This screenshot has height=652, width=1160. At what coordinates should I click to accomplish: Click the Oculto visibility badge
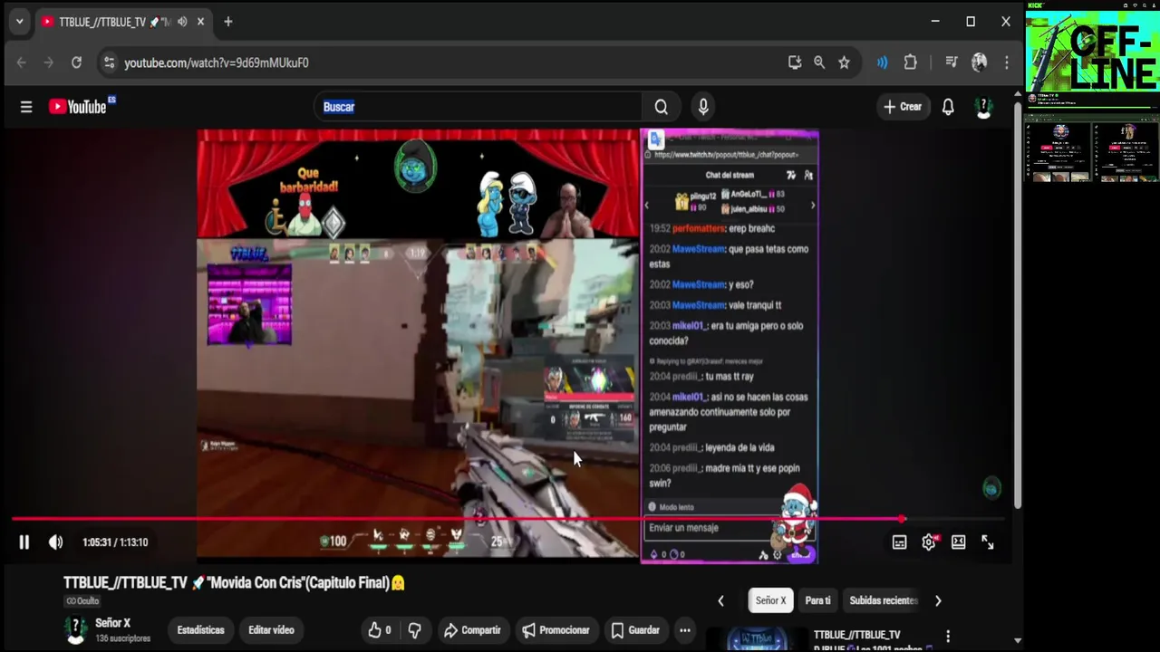tap(82, 601)
